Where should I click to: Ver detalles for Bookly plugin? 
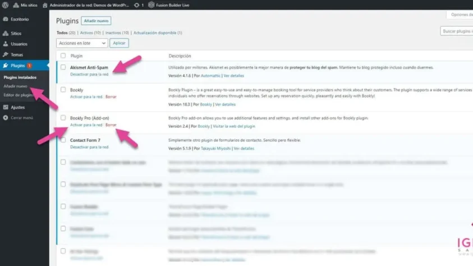click(226, 104)
